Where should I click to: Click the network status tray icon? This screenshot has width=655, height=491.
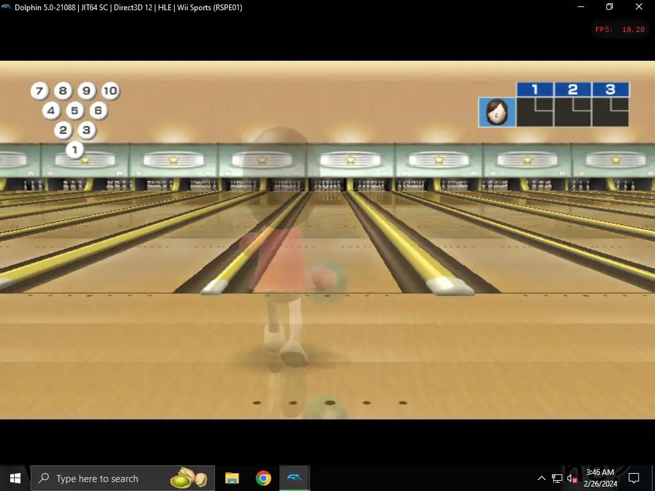tap(557, 478)
